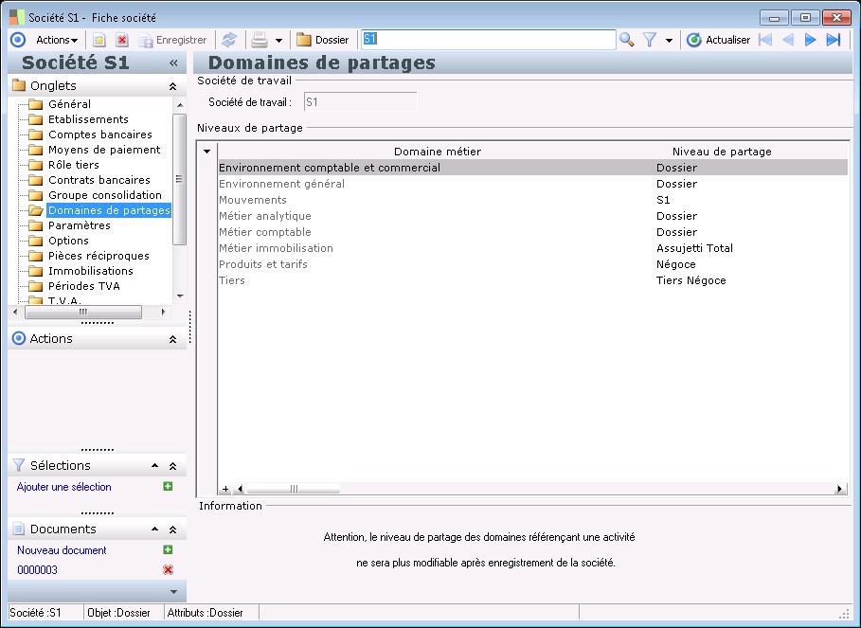
Task: Click the grid scroll-right arrow
Action: (x=839, y=489)
